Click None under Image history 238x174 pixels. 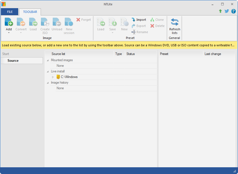pyautogui.click(x=60, y=88)
